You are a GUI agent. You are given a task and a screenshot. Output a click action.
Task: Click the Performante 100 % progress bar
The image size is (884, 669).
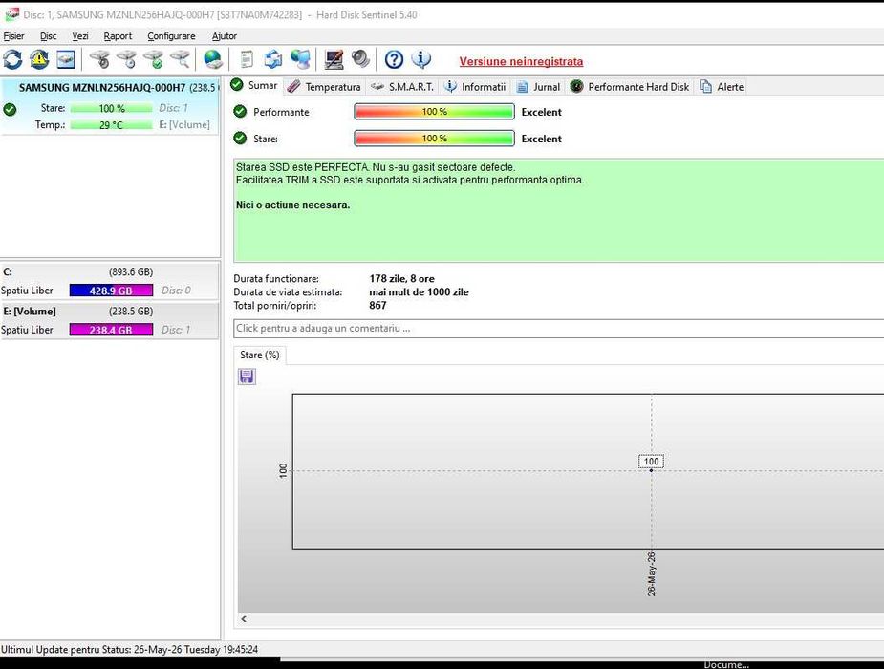434,112
